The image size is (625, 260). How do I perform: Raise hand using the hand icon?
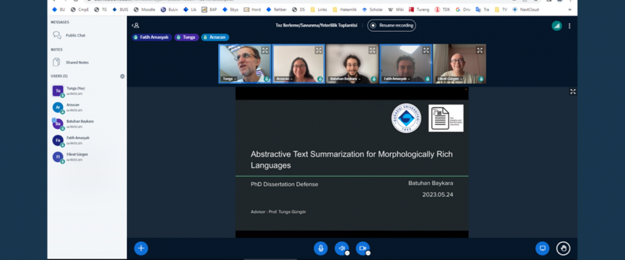click(x=563, y=248)
